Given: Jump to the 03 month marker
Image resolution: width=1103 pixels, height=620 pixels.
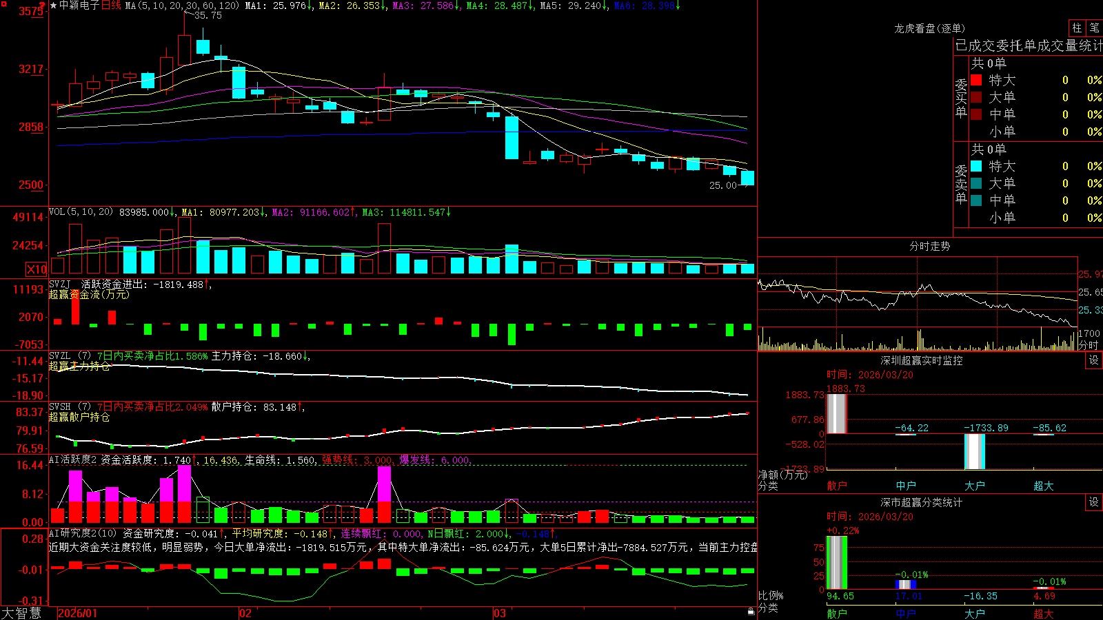Looking at the screenshot, I should coord(500,613).
